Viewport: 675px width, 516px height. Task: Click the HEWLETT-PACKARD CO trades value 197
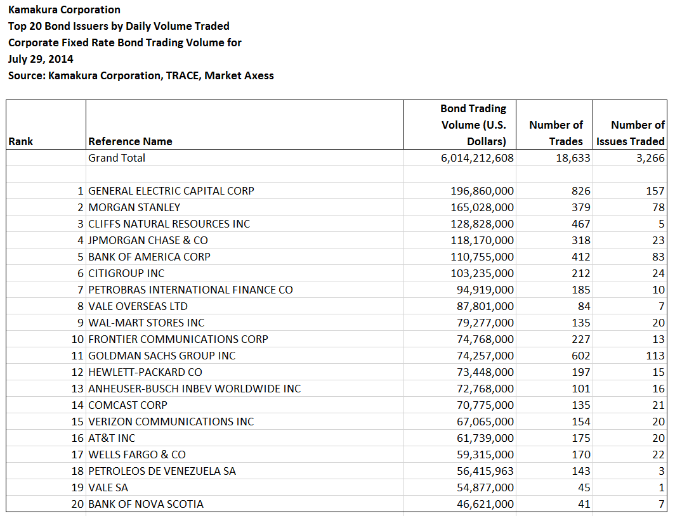pyautogui.click(x=581, y=372)
